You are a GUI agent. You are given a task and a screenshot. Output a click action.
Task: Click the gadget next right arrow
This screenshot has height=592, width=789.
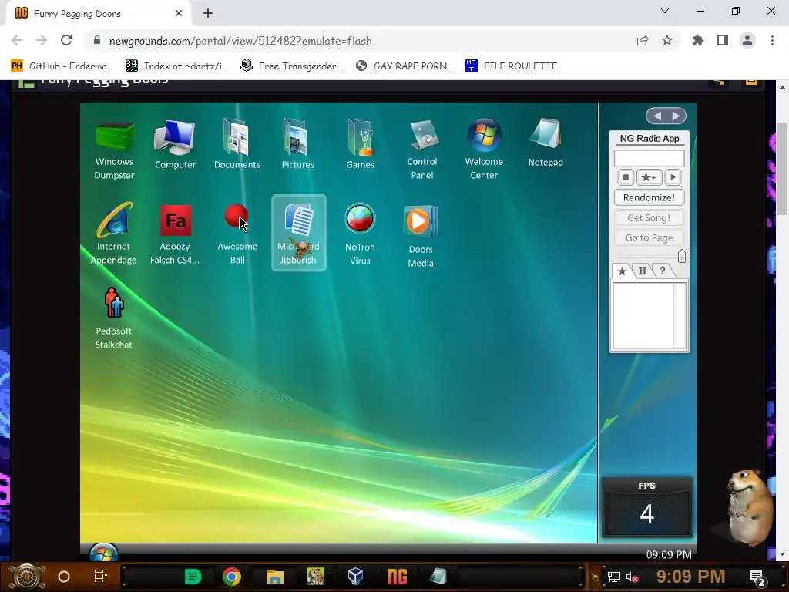coord(676,116)
